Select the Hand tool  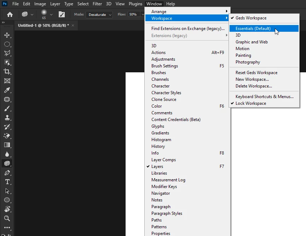coord(7,209)
